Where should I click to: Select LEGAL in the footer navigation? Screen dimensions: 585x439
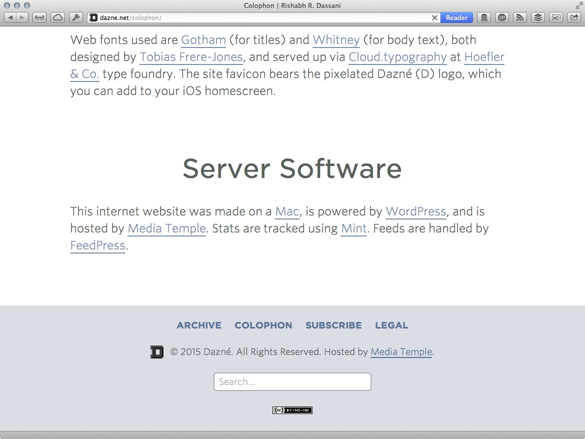point(391,325)
